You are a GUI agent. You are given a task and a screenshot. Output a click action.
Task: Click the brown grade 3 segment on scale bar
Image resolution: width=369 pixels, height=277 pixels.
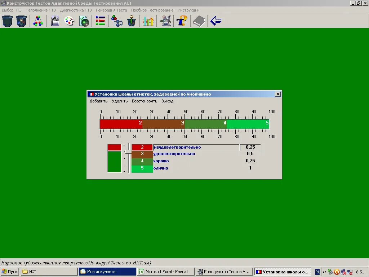[x=163, y=124]
